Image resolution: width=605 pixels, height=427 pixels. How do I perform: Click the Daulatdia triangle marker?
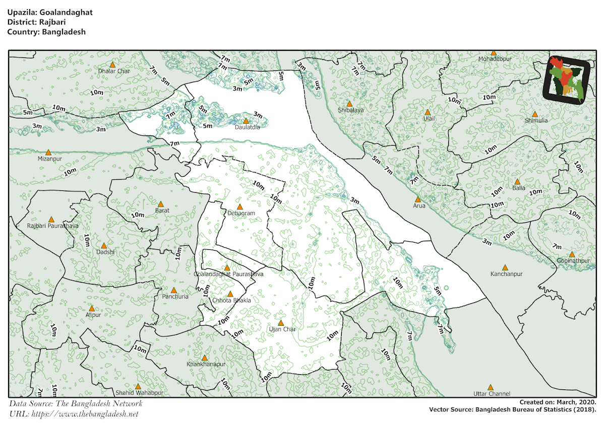246,121
